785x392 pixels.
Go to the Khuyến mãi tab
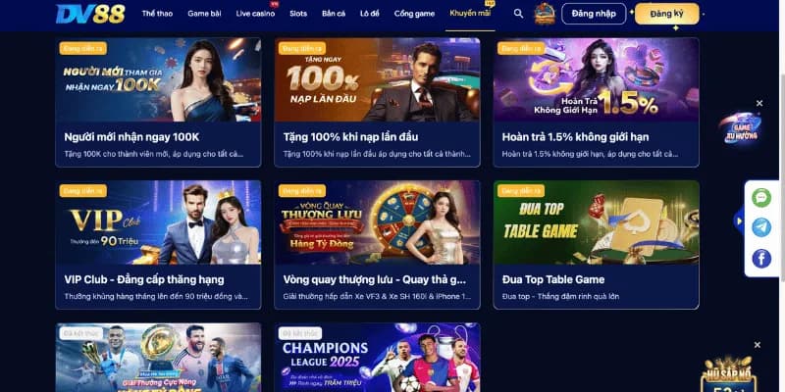[470, 13]
